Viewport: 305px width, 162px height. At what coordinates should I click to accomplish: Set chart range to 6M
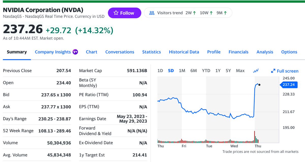click(194, 71)
